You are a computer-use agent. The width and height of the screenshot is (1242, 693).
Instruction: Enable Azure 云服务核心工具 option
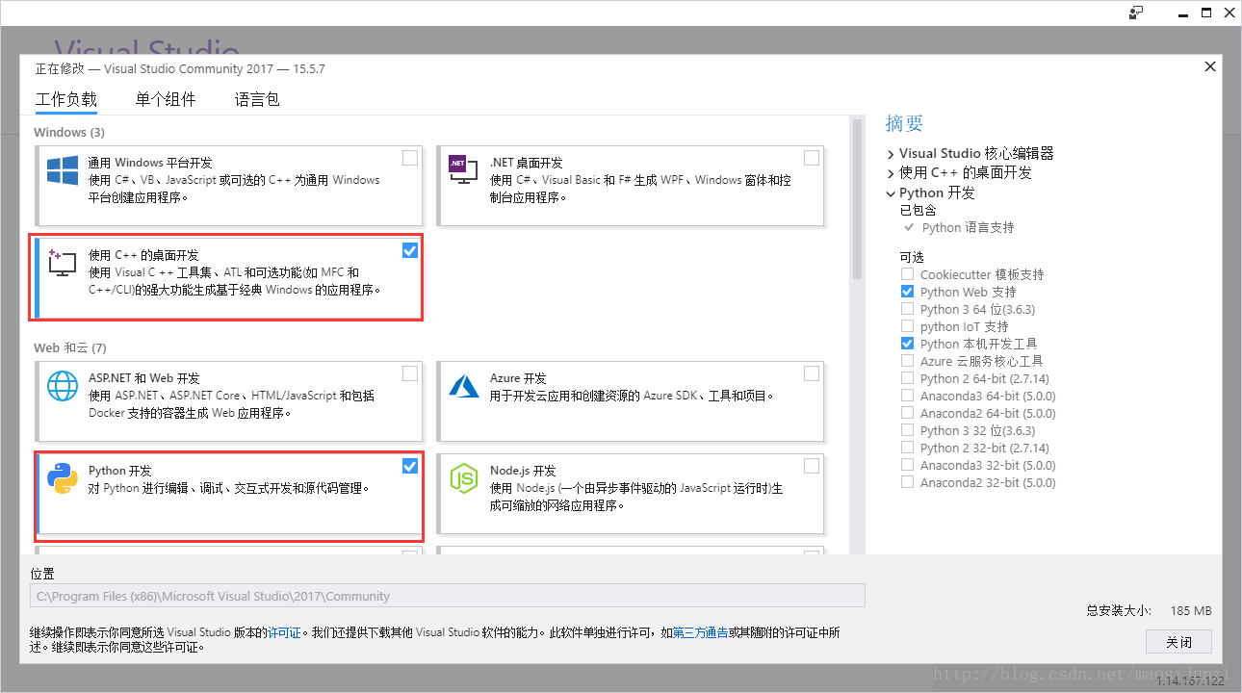click(x=907, y=361)
